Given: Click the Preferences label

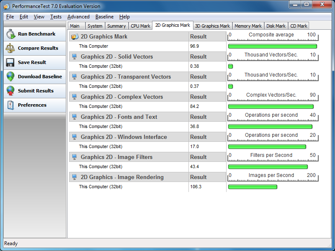Looking at the screenshot, I should pyautogui.click(x=32, y=105).
